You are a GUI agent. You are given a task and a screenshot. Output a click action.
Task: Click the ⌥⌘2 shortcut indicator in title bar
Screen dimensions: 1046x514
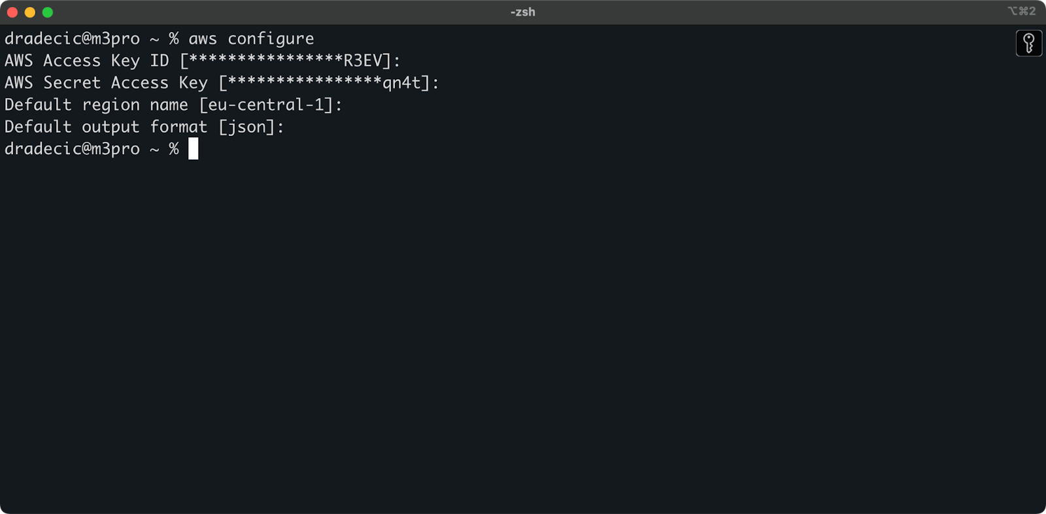pos(1022,11)
